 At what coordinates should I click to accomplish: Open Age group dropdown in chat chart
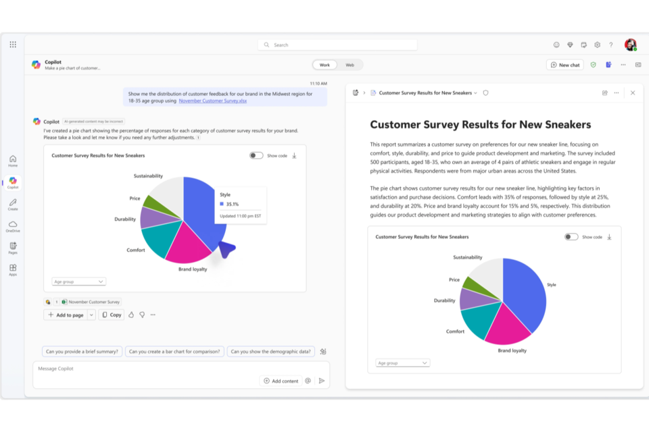point(79,281)
